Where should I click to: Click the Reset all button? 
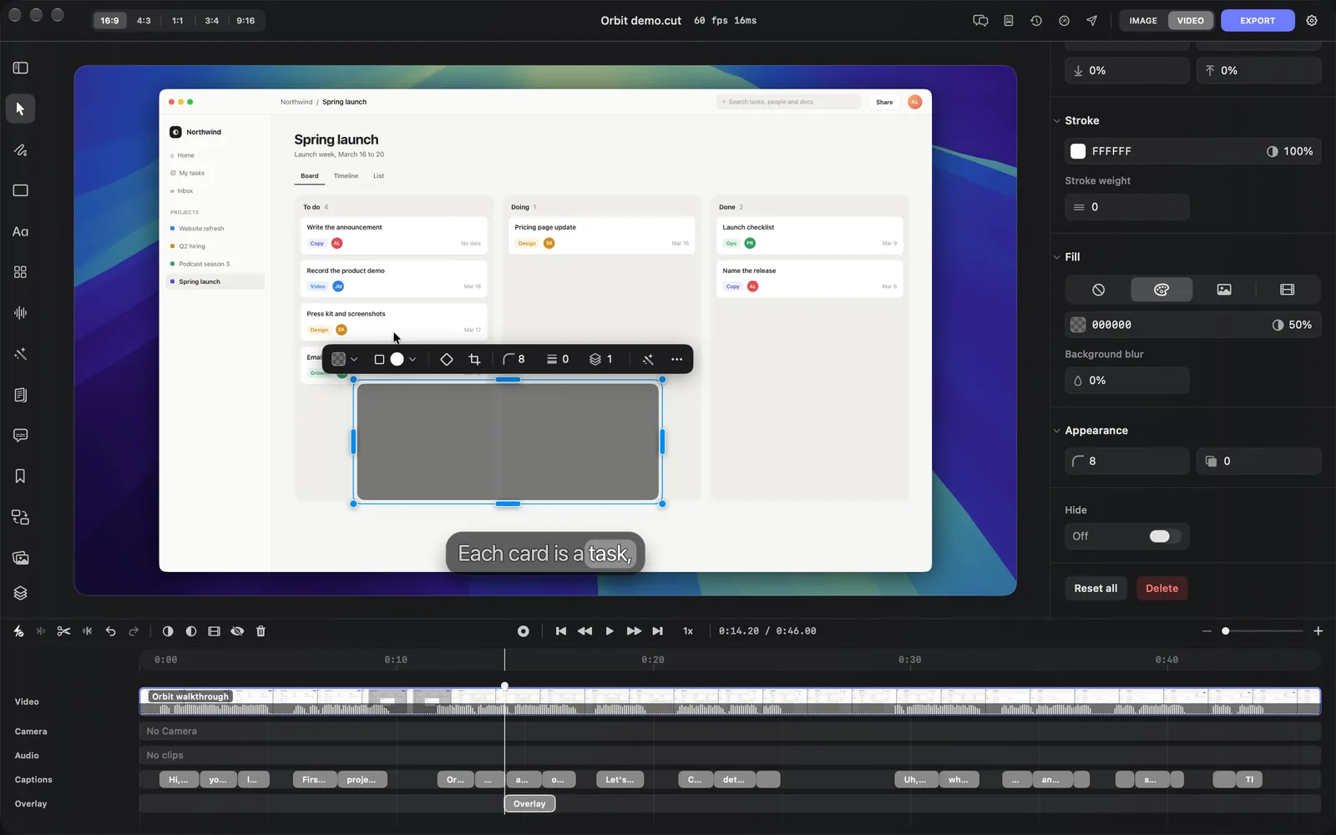[x=1096, y=589]
